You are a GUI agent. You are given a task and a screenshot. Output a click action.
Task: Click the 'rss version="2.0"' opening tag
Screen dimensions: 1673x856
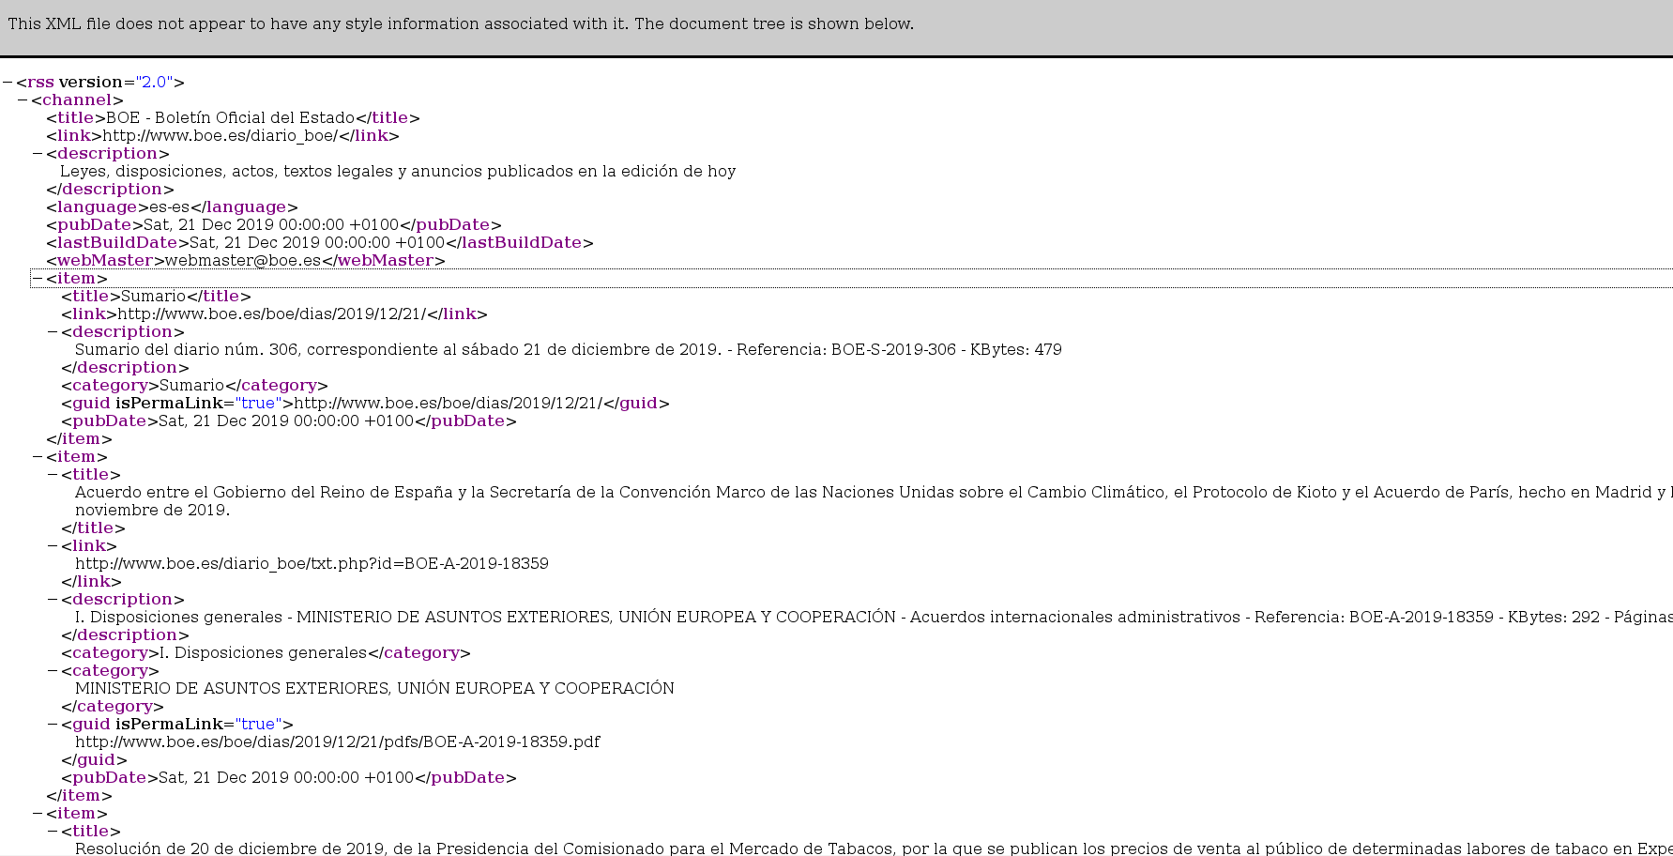[x=100, y=83]
